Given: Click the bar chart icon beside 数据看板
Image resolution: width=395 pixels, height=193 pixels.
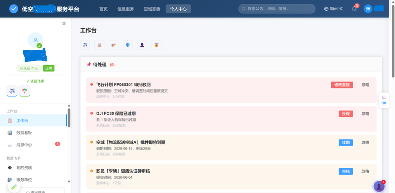Looking at the screenshot, I should 10,132.
